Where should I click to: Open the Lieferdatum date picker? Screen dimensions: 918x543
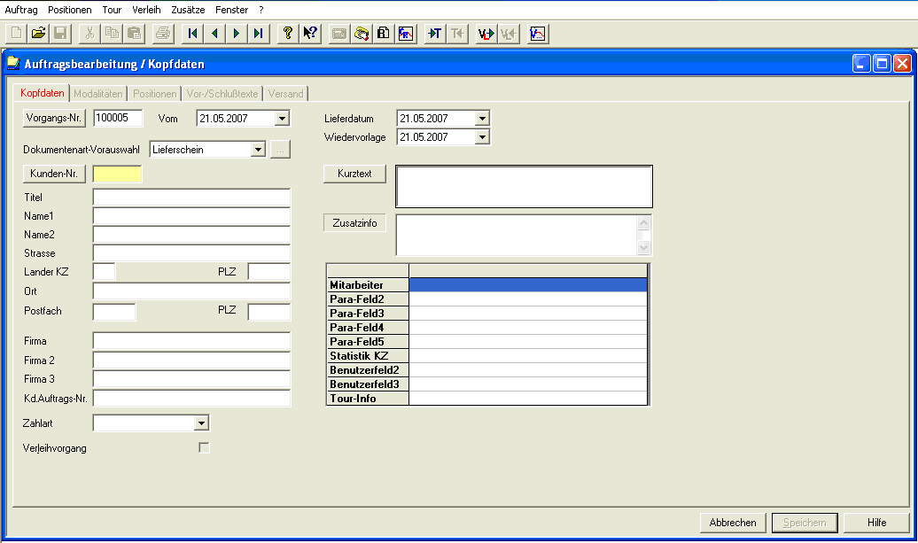(x=482, y=119)
